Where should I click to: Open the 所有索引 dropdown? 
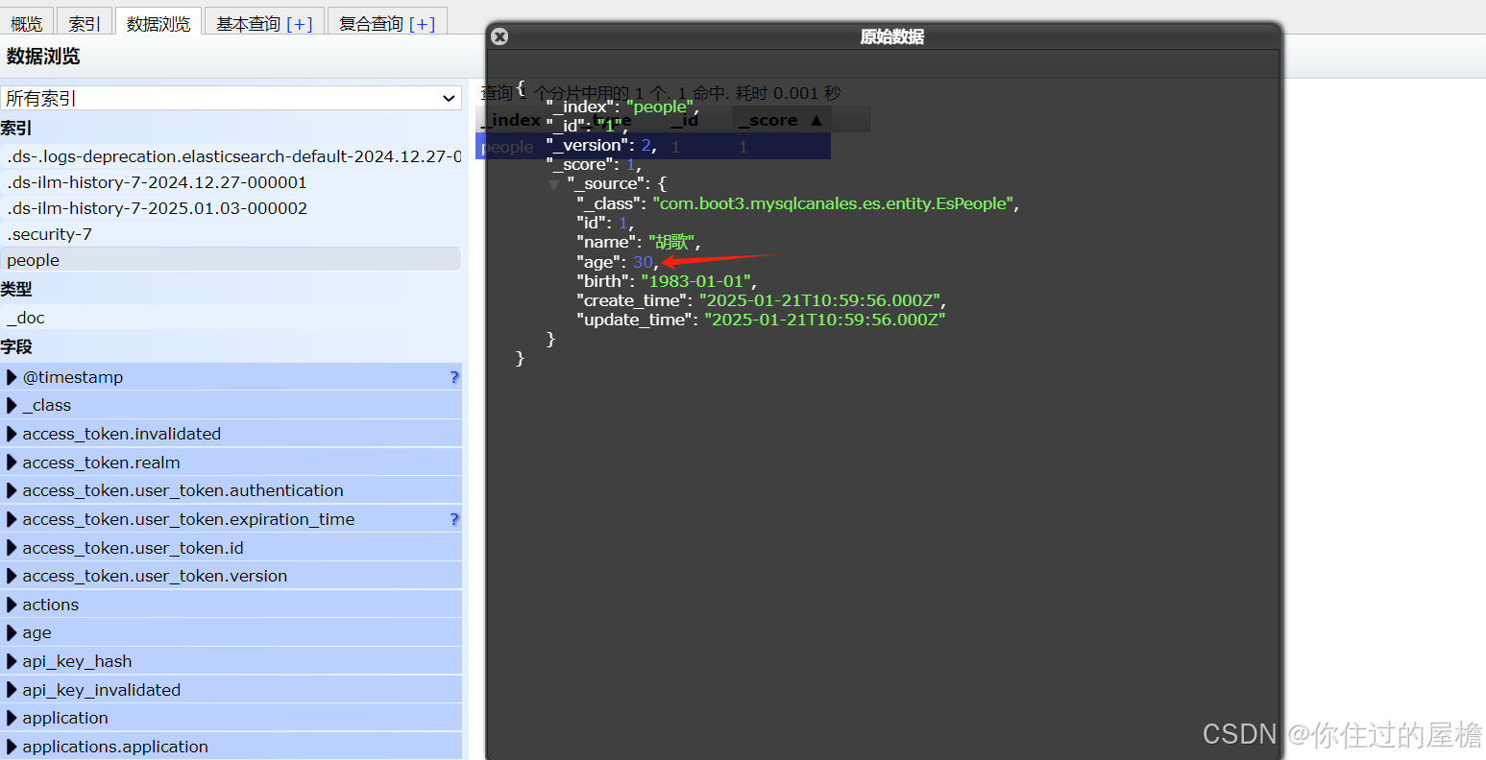click(x=231, y=98)
